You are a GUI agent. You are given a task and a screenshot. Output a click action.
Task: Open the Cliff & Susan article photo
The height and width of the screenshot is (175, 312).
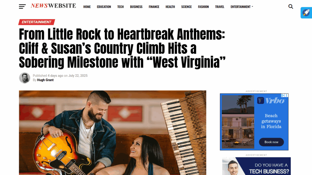point(113,133)
